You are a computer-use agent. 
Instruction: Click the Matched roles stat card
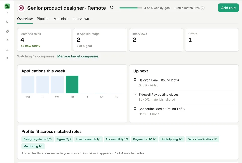click(x=44, y=40)
